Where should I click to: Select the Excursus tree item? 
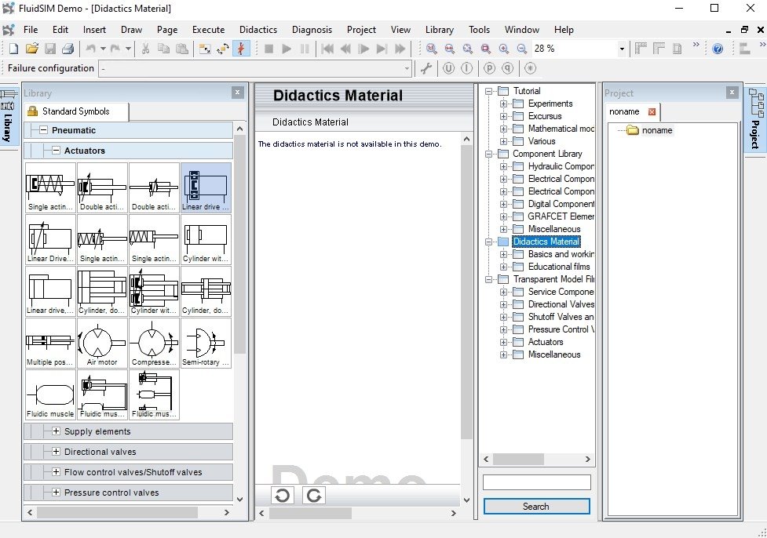pos(544,116)
